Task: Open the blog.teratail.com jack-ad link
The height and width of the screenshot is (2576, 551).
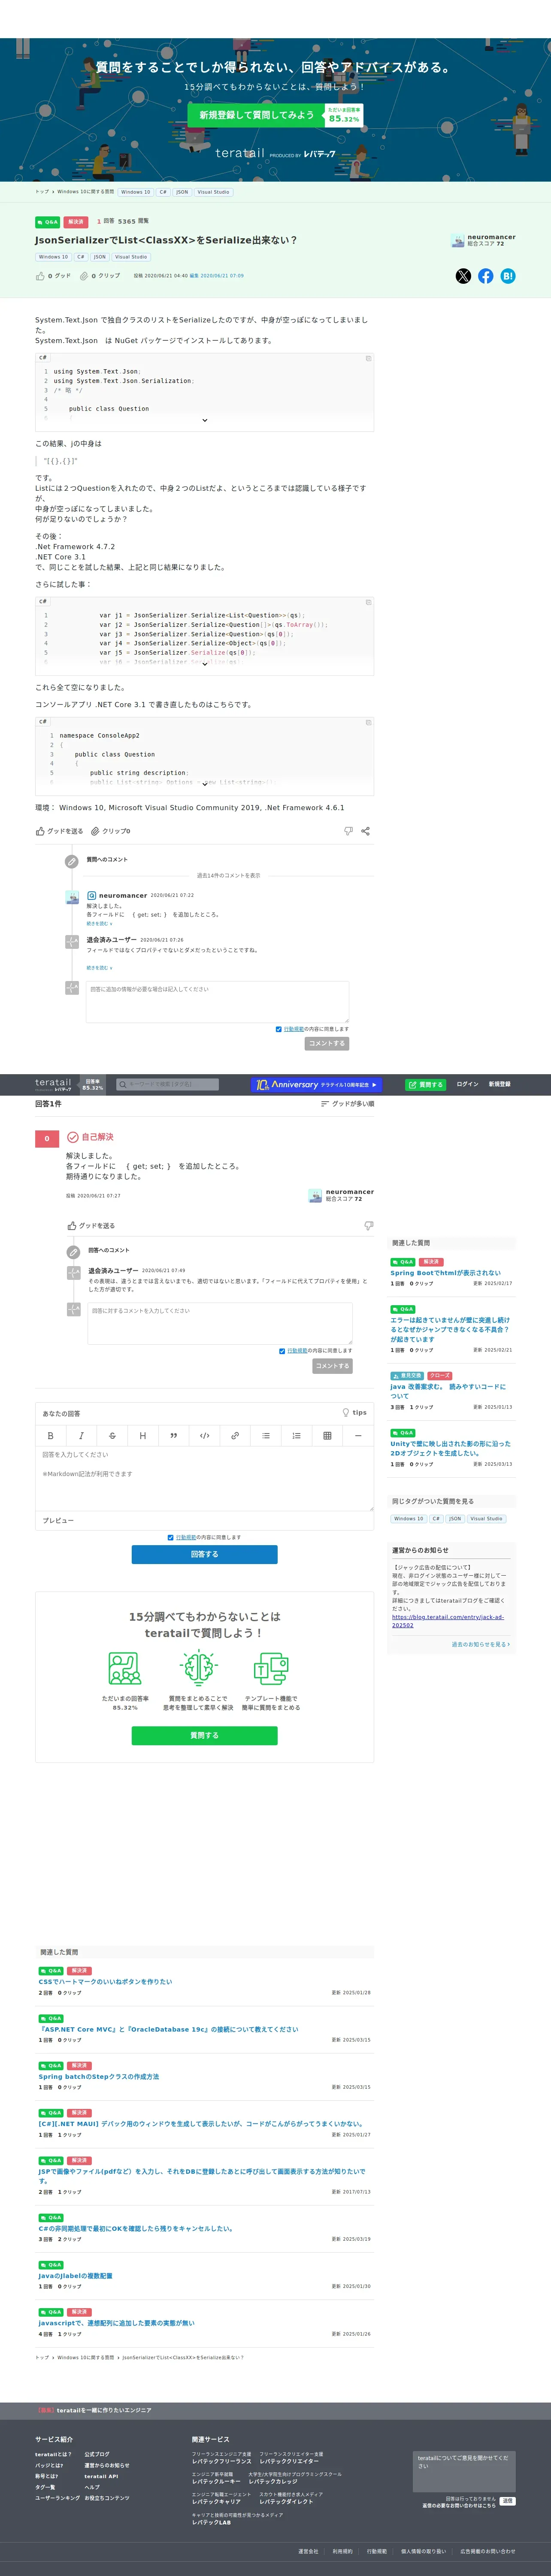Action: tap(448, 1621)
